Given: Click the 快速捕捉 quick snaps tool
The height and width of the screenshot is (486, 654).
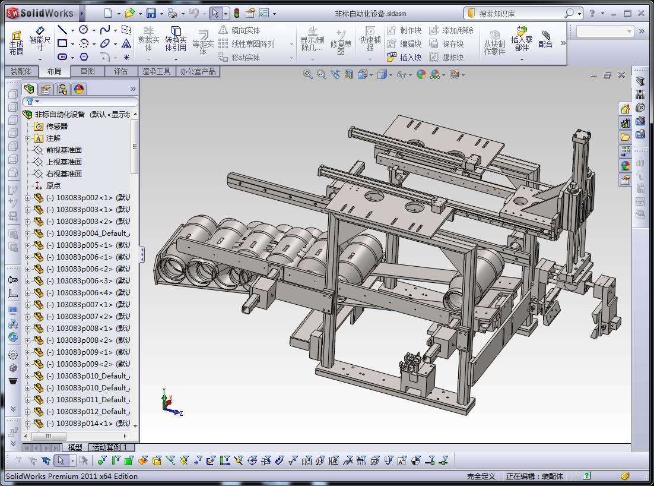Looking at the screenshot, I should [x=370, y=39].
